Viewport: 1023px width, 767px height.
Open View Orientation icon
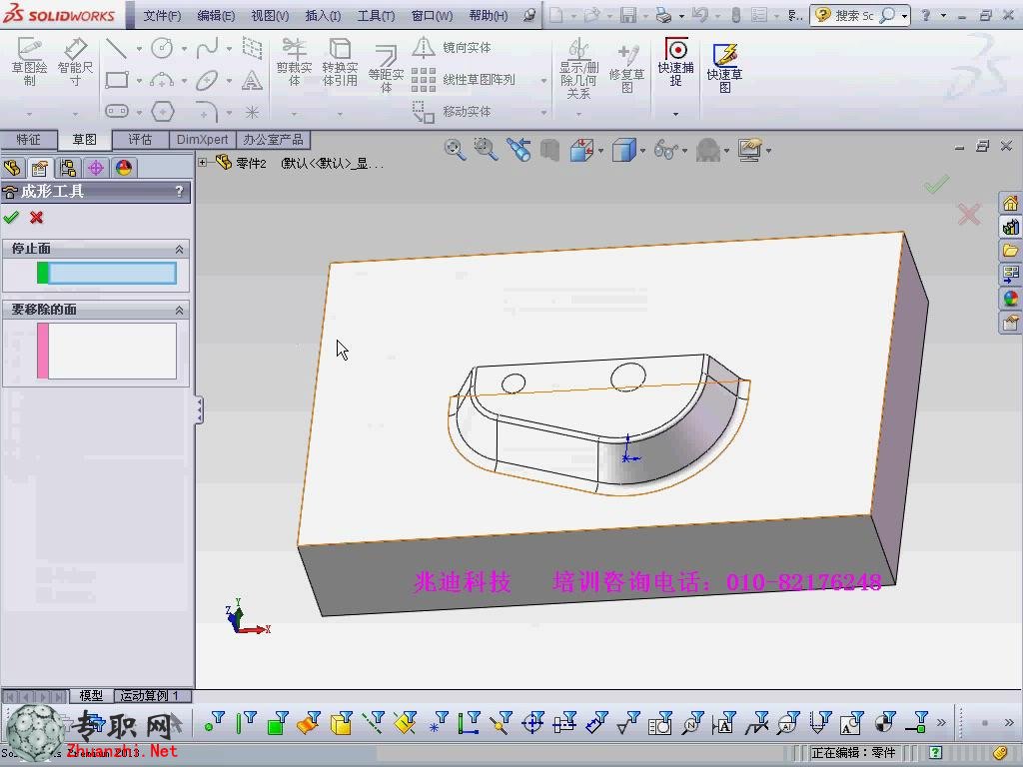[x=581, y=150]
